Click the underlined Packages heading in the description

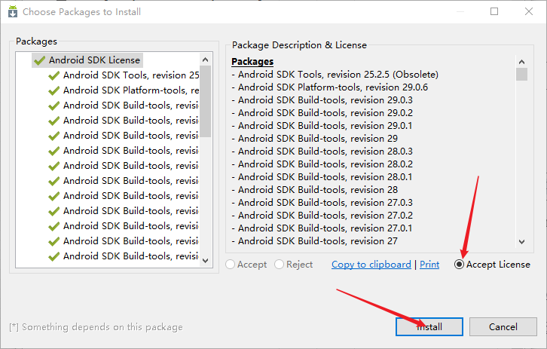tap(252, 61)
